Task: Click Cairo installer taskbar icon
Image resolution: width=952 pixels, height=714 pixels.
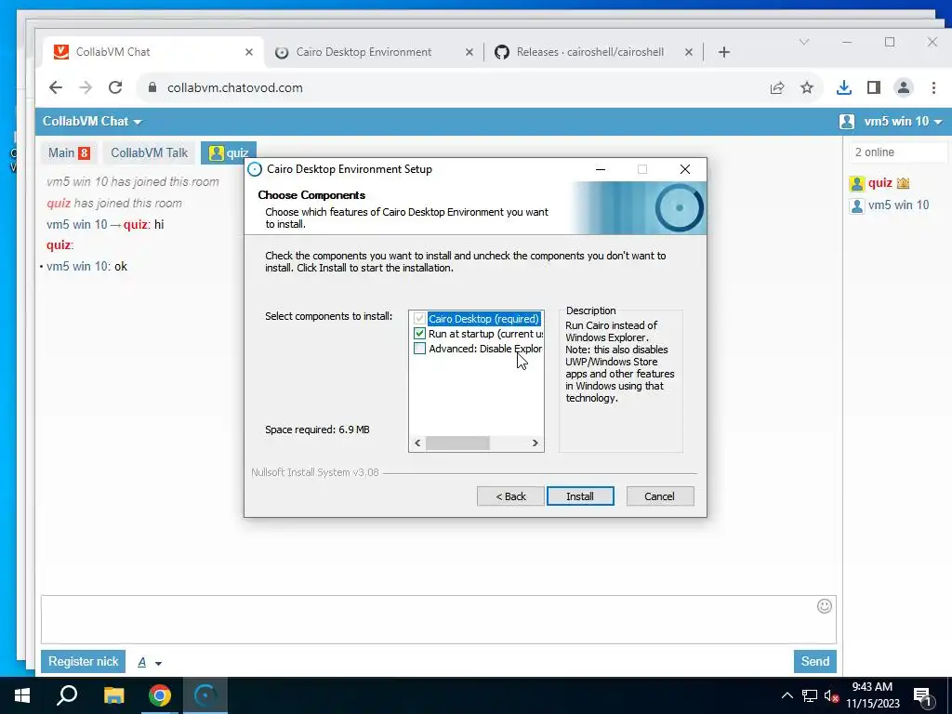Action: coord(205,695)
